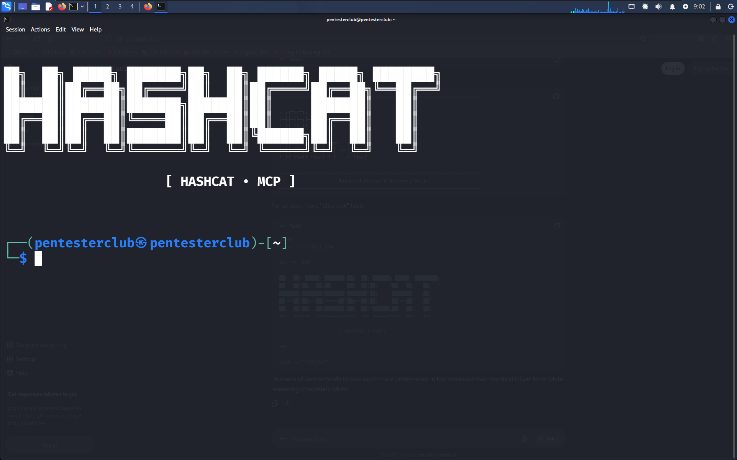Maximize the terminal window
This screenshot has height=460, width=737.
(722, 20)
